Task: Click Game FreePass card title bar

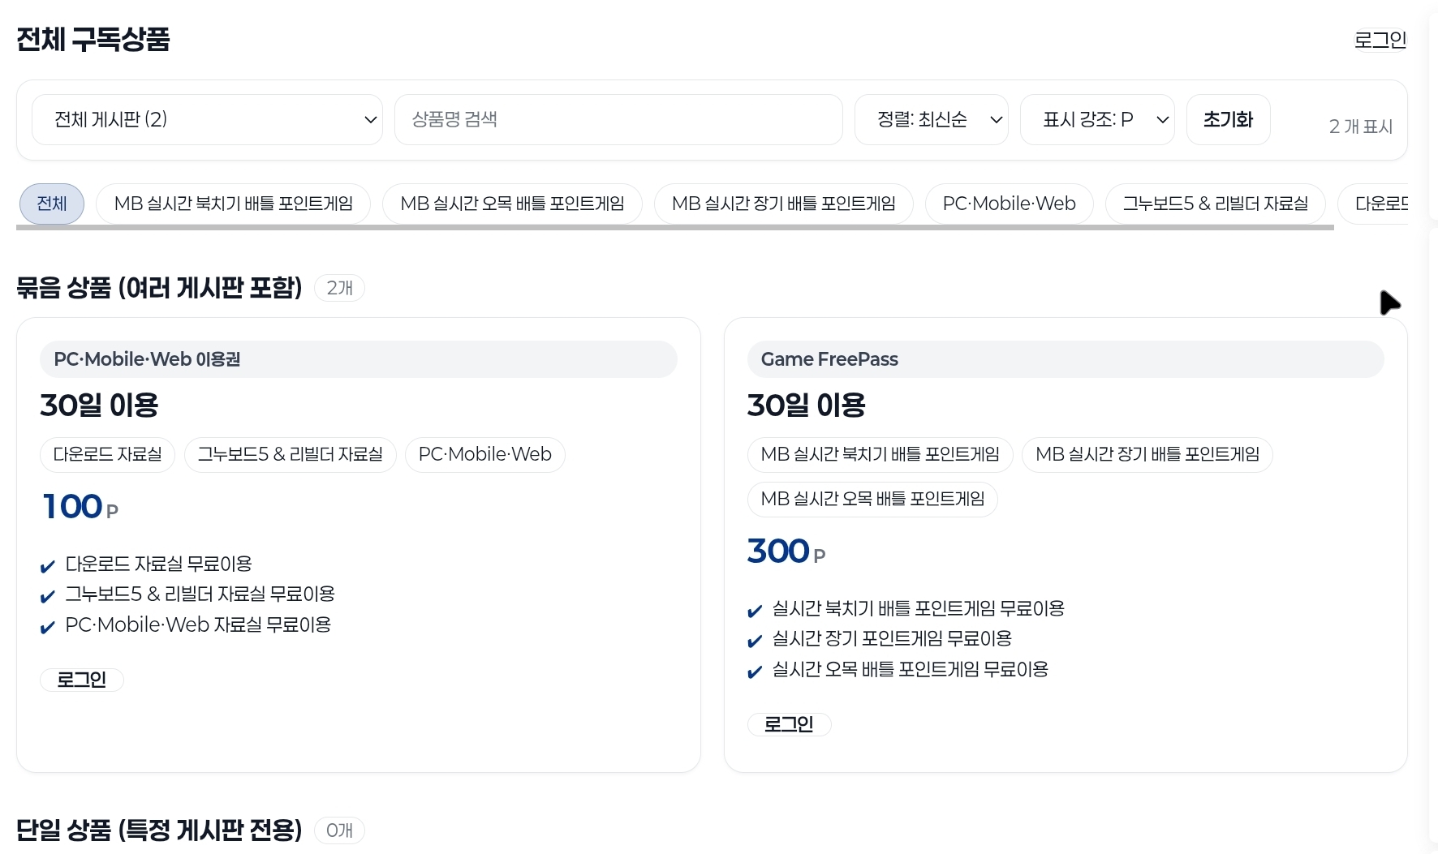Action: 1065,359
